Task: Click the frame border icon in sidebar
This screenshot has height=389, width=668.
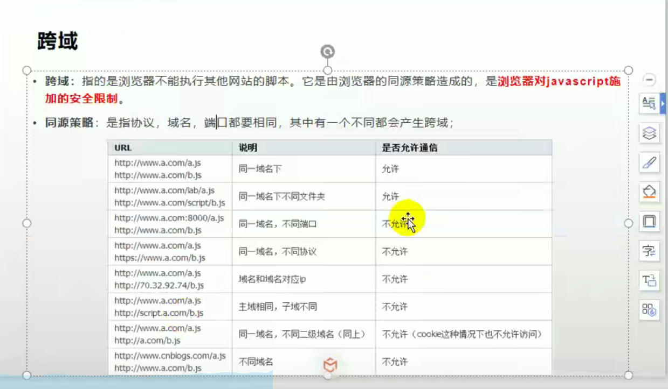Action: [649, 221]
